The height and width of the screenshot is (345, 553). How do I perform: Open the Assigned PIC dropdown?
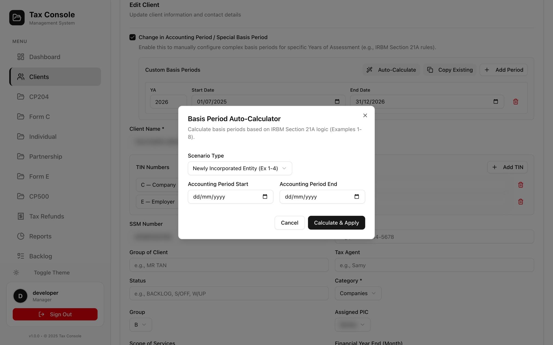(x=352, y=325)
